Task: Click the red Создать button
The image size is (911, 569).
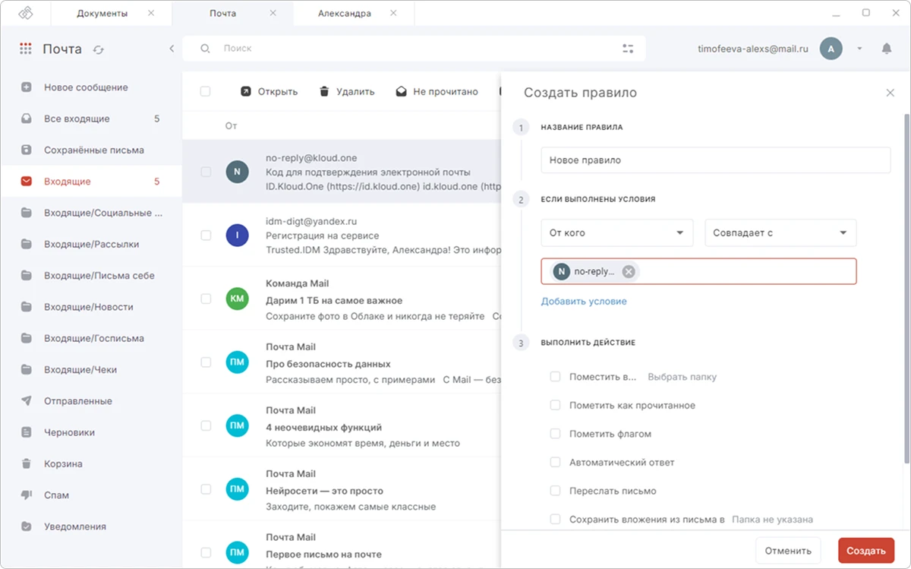Action: (x=866, y=551)
